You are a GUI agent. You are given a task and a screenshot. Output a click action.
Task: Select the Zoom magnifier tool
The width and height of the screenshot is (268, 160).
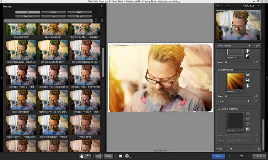[88, 156]
